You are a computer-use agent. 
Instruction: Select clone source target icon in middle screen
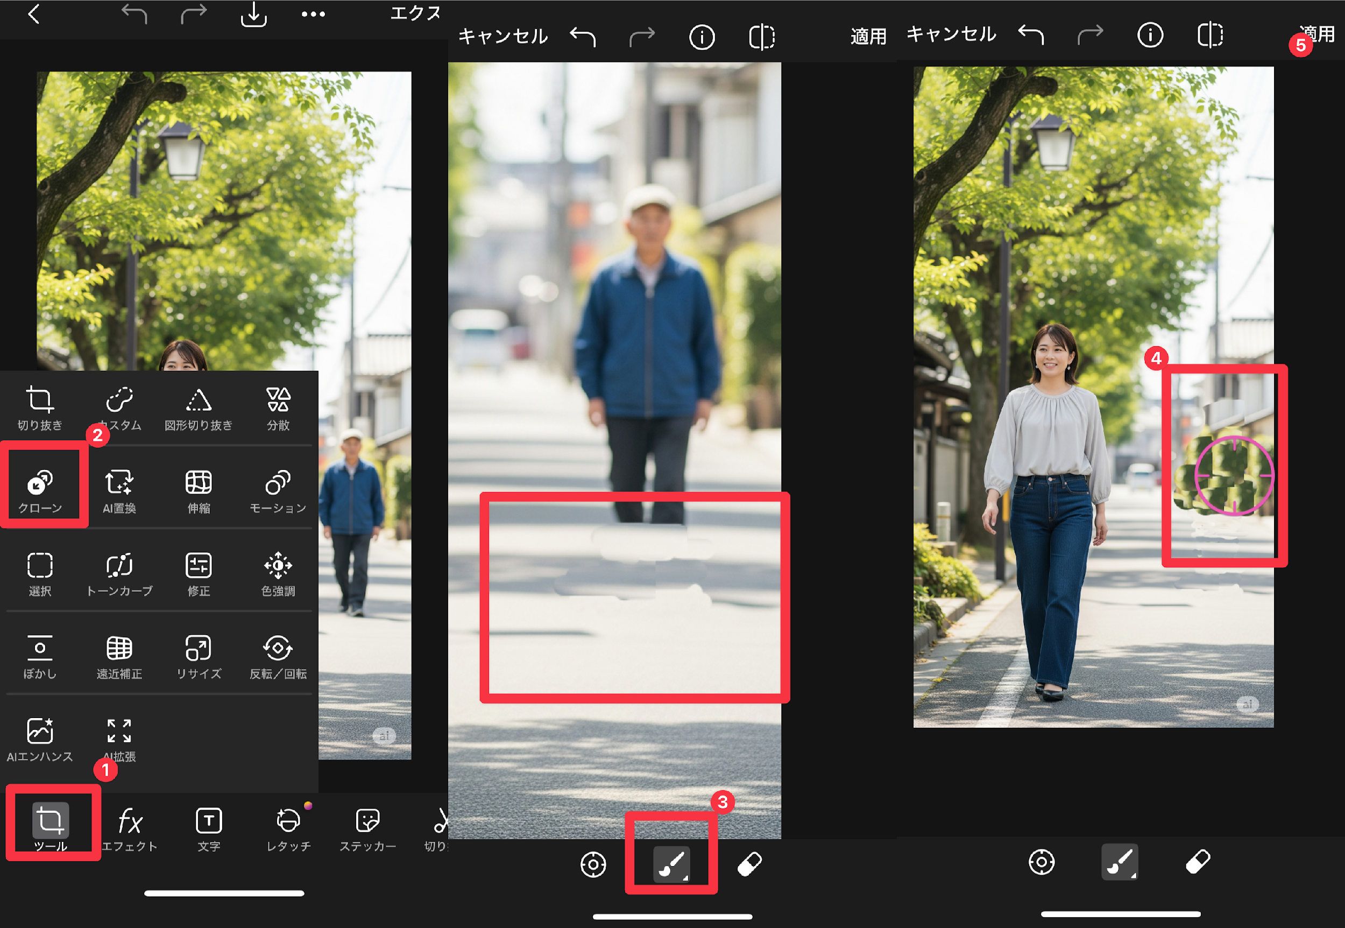(593, 864)
